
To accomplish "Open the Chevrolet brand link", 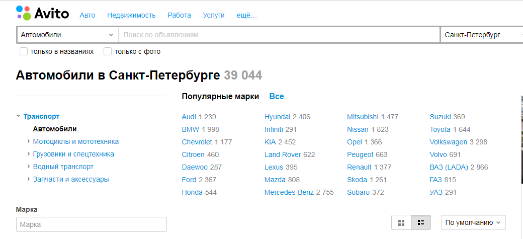I will pyautogui.click(x=197, y=142).
